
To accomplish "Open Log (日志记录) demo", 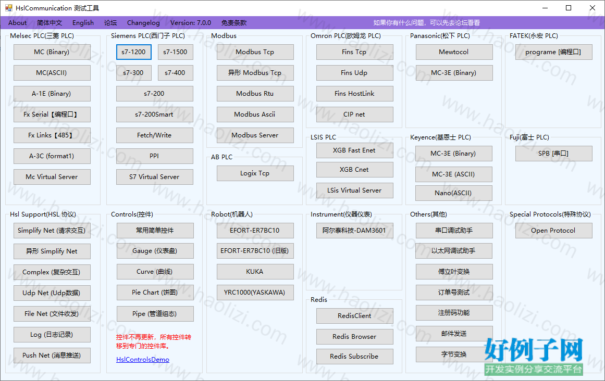I will 52,334.
